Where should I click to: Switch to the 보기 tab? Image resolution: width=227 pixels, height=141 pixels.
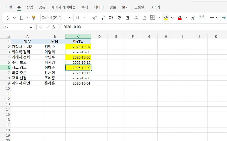(125, 7)
